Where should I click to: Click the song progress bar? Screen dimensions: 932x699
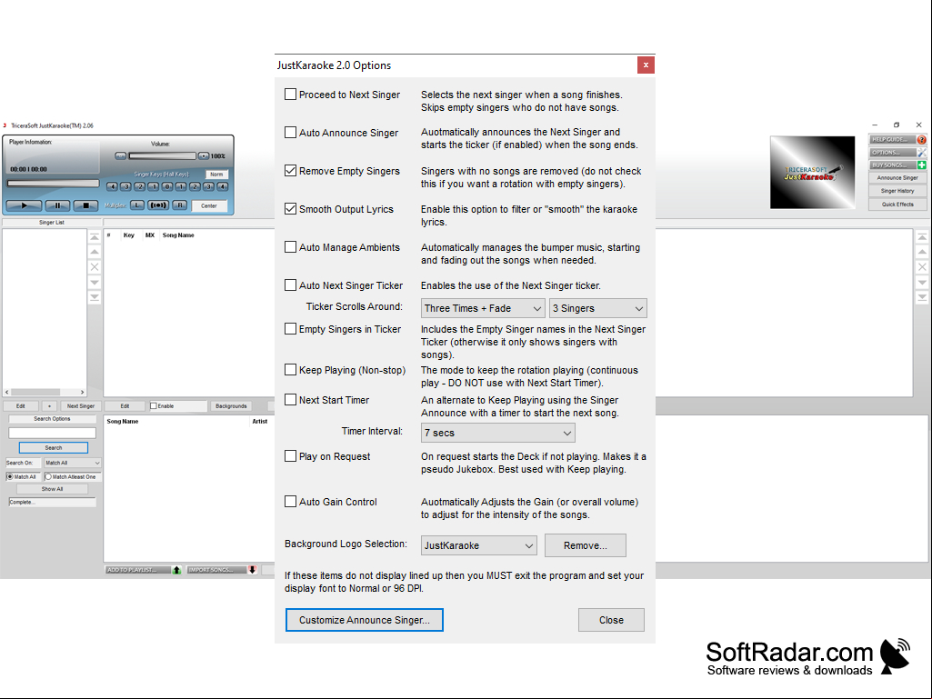53,184
